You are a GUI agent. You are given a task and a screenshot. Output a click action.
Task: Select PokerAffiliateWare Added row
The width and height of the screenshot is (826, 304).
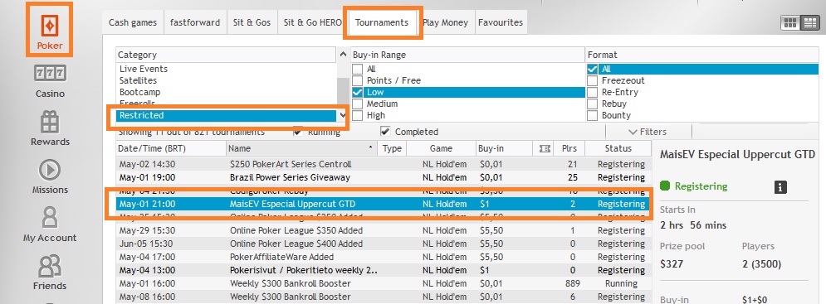[384, 257]
